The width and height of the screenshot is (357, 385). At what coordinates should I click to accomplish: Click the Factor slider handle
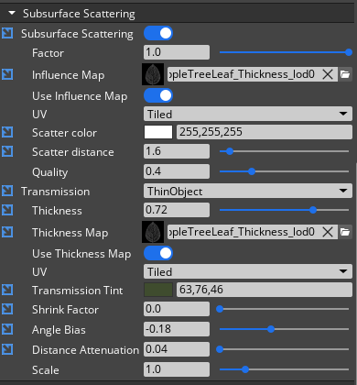349,52
